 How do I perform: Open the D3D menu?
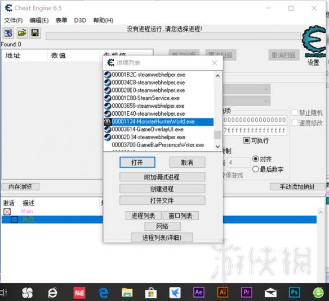tap(80, 20)
